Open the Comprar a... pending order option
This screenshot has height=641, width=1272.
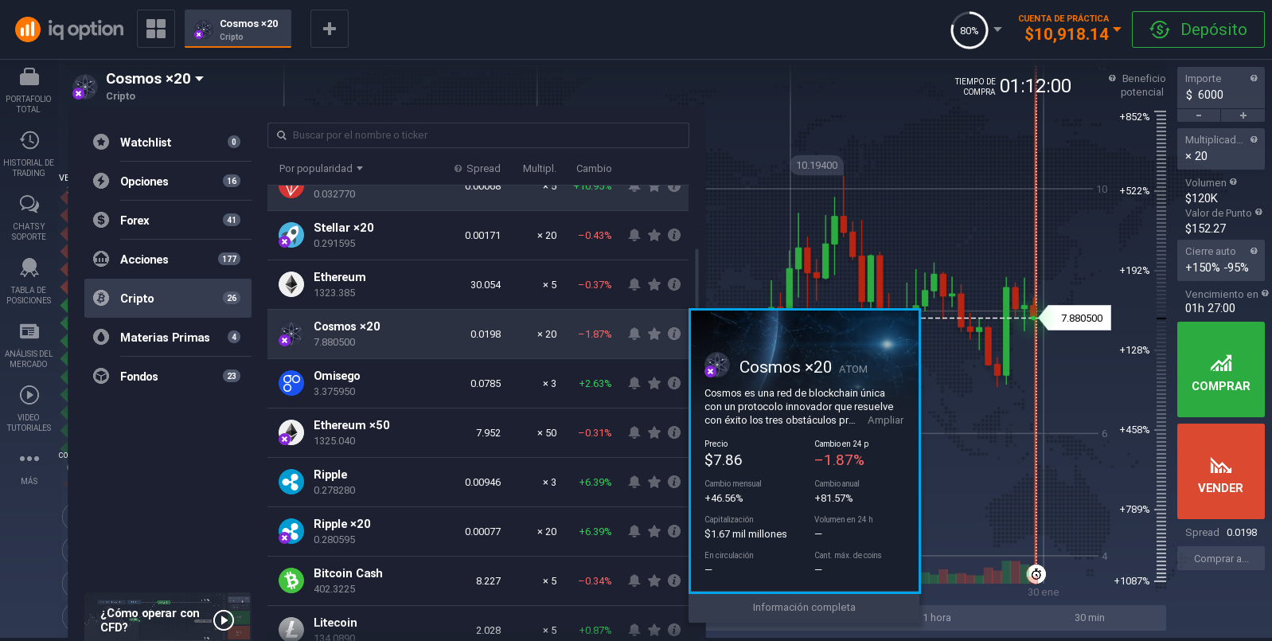(x=1220, y=559)
